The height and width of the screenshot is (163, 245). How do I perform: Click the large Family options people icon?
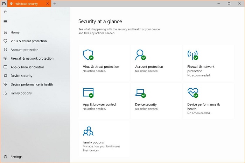(88, 131)
